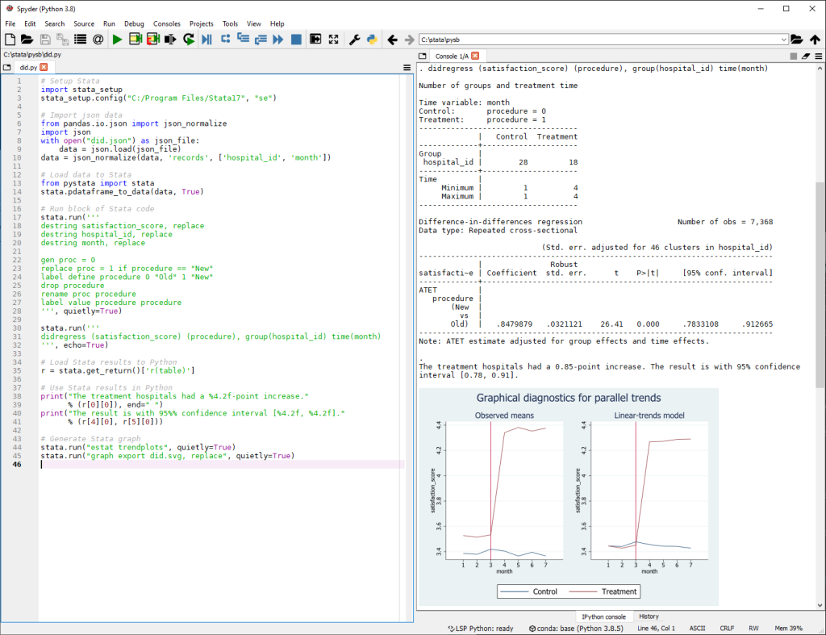The width and height of the screenshot is (826, 635).
Task: Save the current file via toolbar
Action: (45, 40)
